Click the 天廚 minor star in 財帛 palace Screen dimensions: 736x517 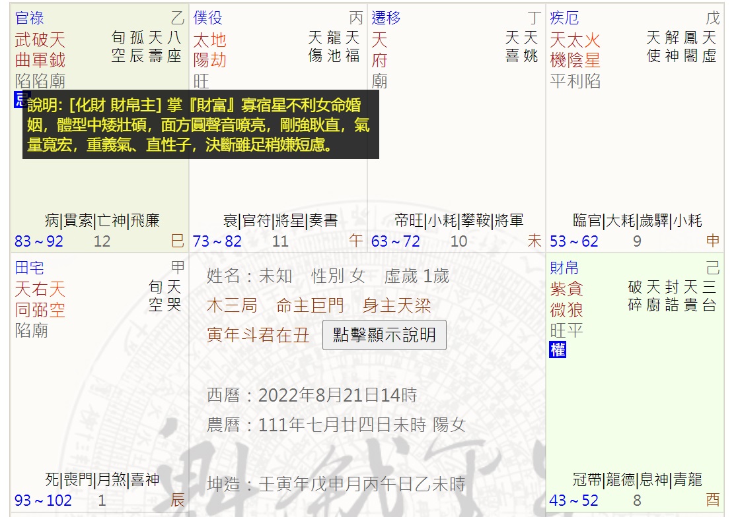pyautogui.click(x=653, y=296)
